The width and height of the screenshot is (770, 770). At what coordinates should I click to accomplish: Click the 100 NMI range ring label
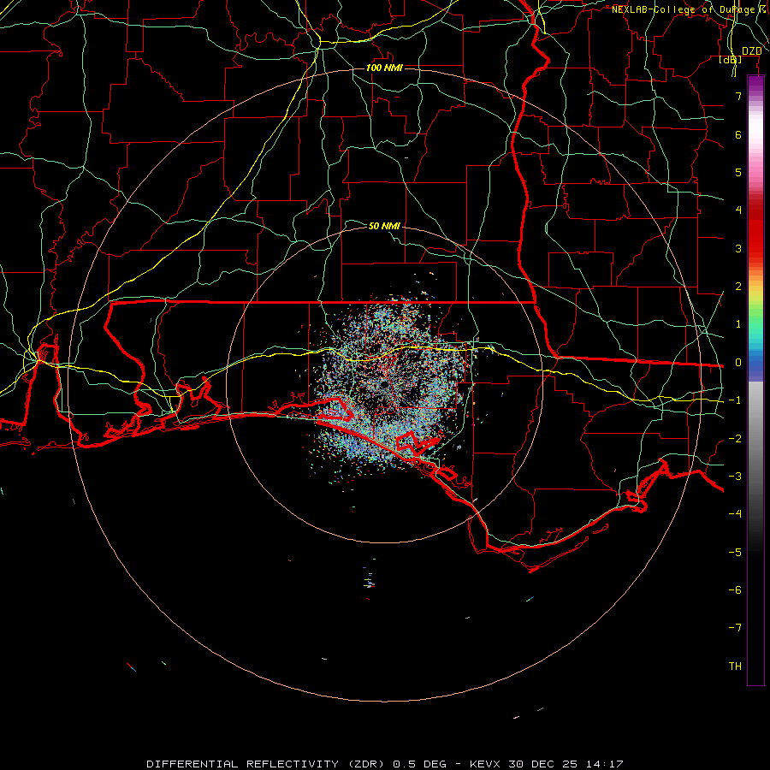384,68
